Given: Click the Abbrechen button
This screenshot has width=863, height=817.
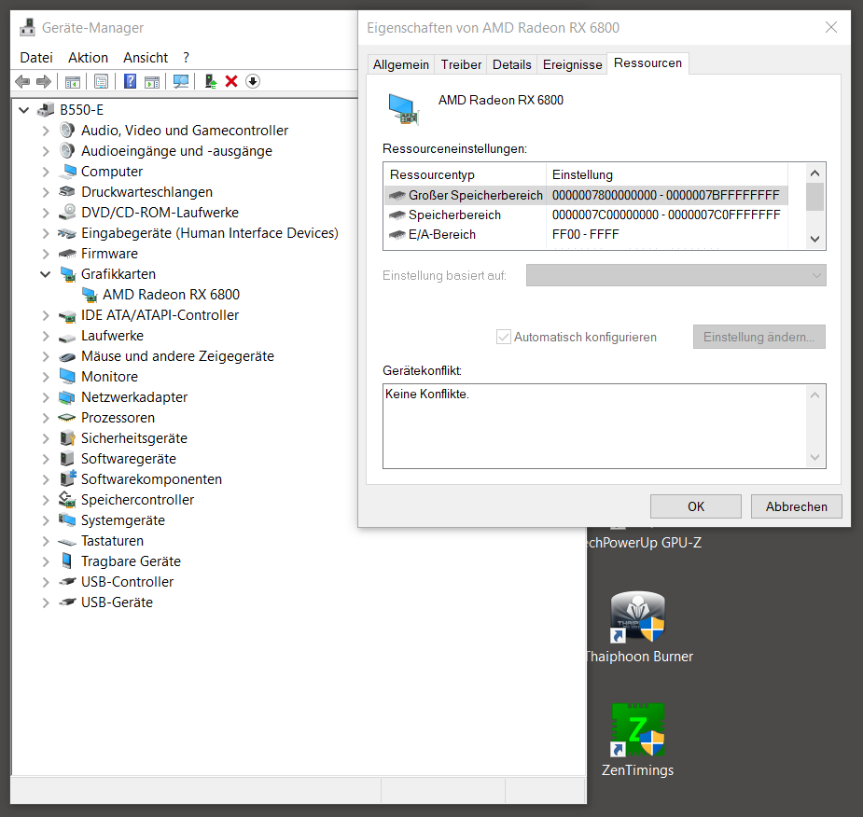Looking at the screenshot, I should pyautogui.click(x=797, y=506).
